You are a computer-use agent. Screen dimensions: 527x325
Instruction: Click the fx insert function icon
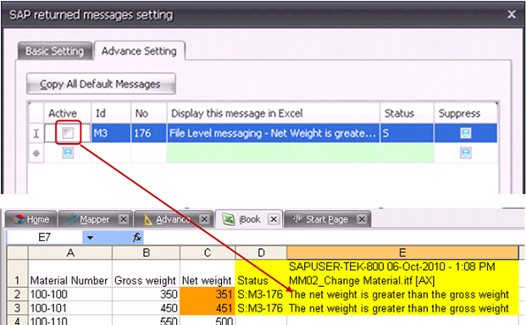click(136, 238)
